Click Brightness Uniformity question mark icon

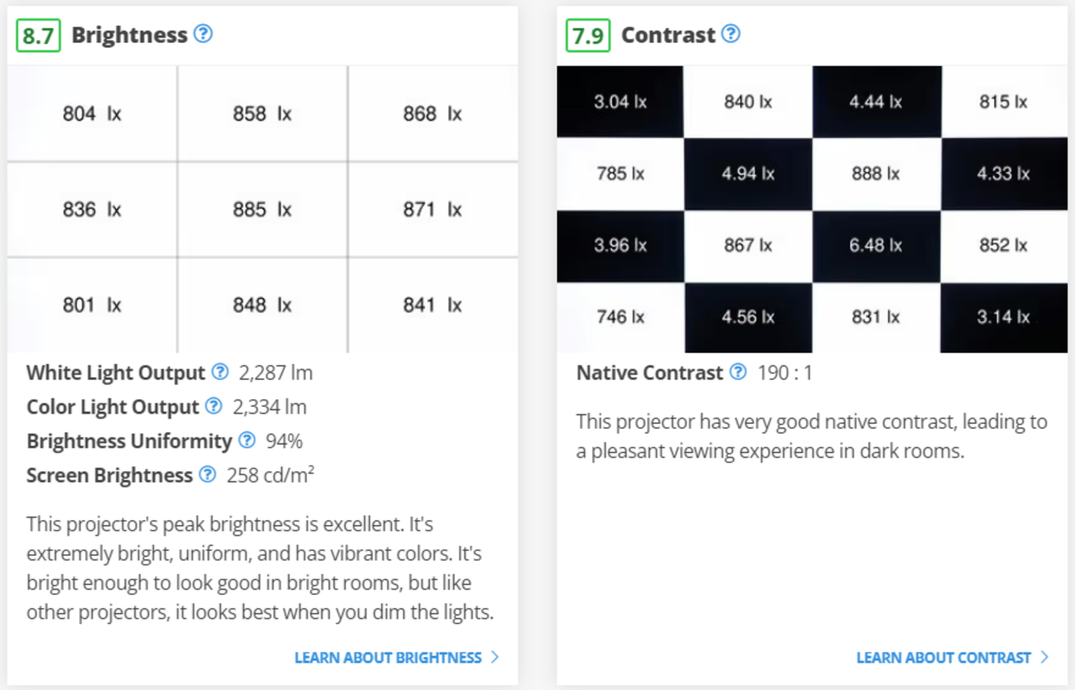point(247,440)
